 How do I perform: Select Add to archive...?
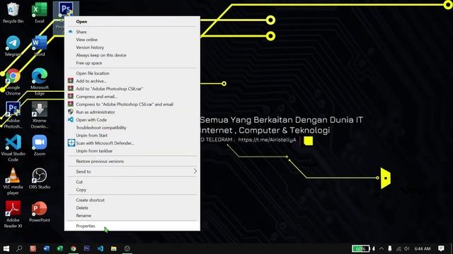pyautogui.click(x=132, y=81)
